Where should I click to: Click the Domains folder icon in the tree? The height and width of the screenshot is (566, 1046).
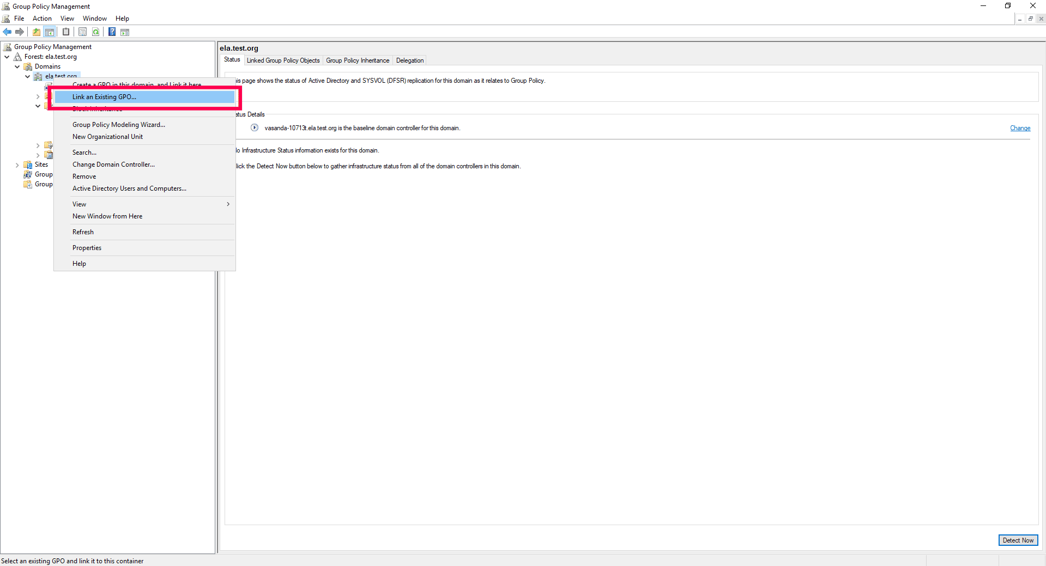(x=28, y=66)
